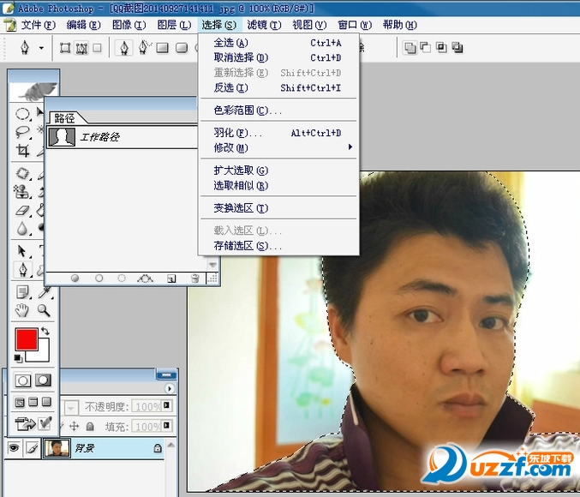
Task: Switch to Quick Mask mode
Action: pos(42,380)
